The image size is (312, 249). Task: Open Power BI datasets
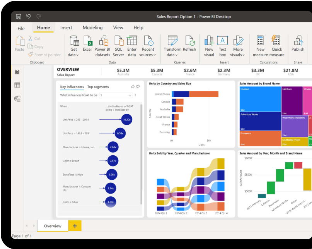pyautogui.click(x=102, y=46)
